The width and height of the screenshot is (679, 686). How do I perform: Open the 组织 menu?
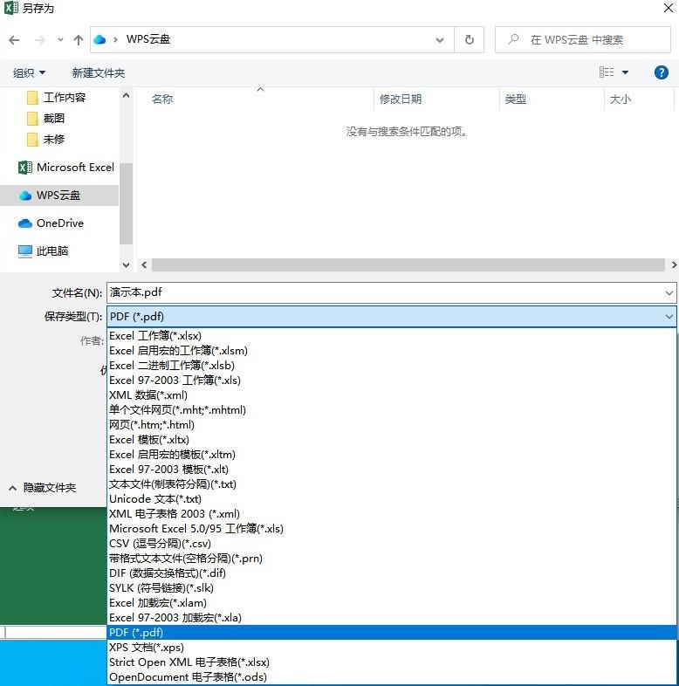(x=29, y=72)
